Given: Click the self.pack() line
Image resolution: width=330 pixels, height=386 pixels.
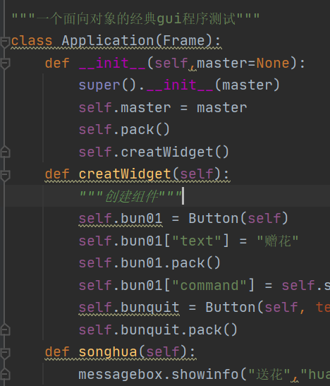Looking at the screenshot, I should click(124, 130).
